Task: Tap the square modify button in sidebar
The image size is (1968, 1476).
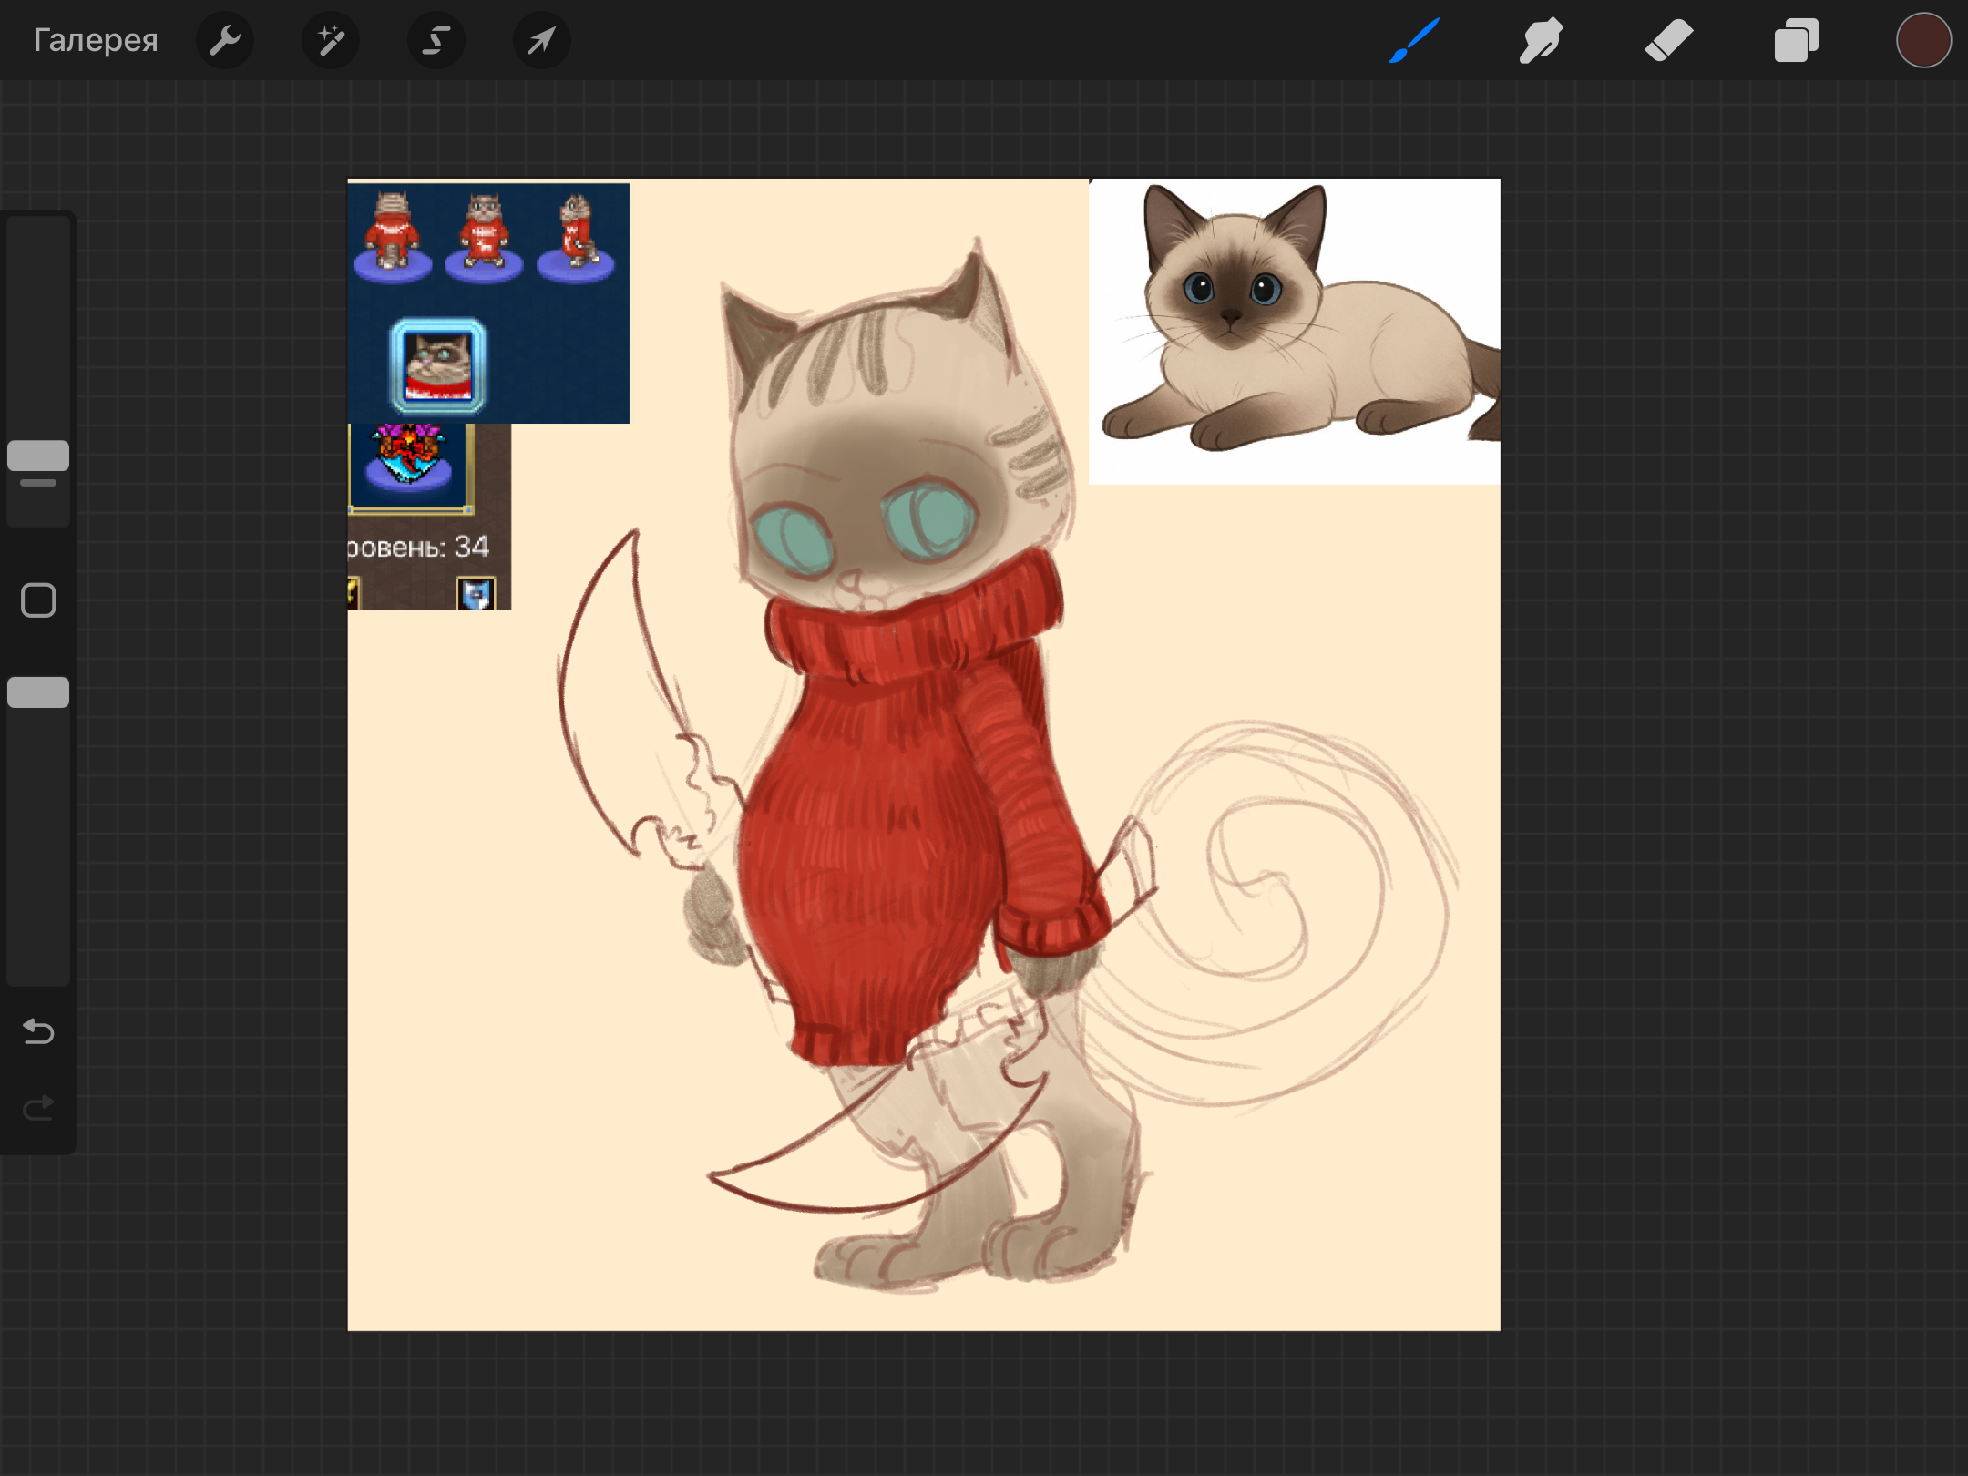Action: tap(38, 600)
